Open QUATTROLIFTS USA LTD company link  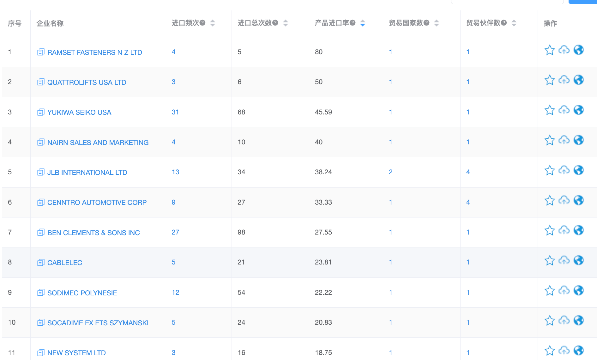pyautogui.click(x=87, y=82)
